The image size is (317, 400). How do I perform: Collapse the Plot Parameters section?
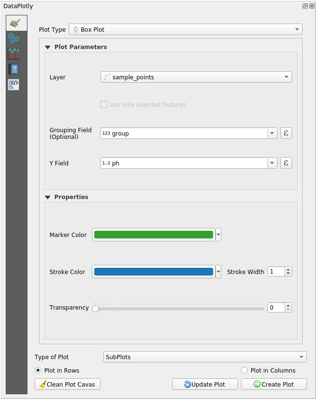(48, 47)
